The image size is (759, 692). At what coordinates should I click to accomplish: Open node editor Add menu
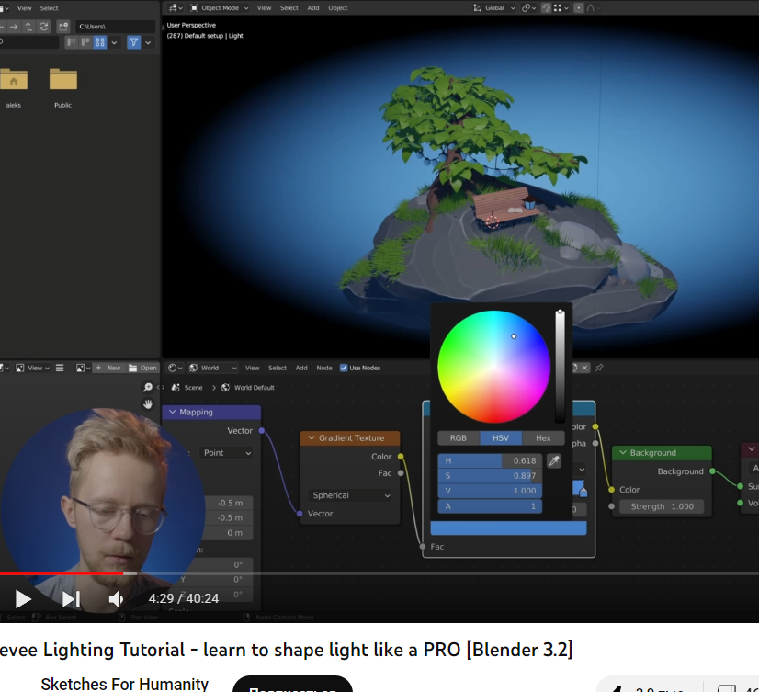pyautogui.click(x=301, y=368)
